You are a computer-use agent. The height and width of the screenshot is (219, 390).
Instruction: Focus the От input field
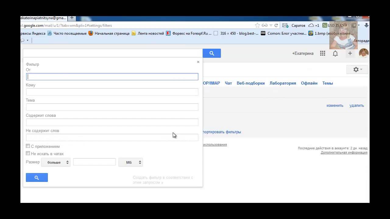click(x=112, y=77)
